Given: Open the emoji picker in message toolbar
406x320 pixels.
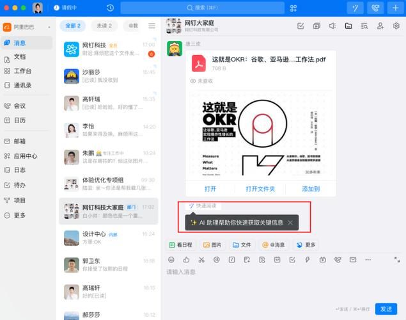Looking at the screenshot, I should coord(171,260).
